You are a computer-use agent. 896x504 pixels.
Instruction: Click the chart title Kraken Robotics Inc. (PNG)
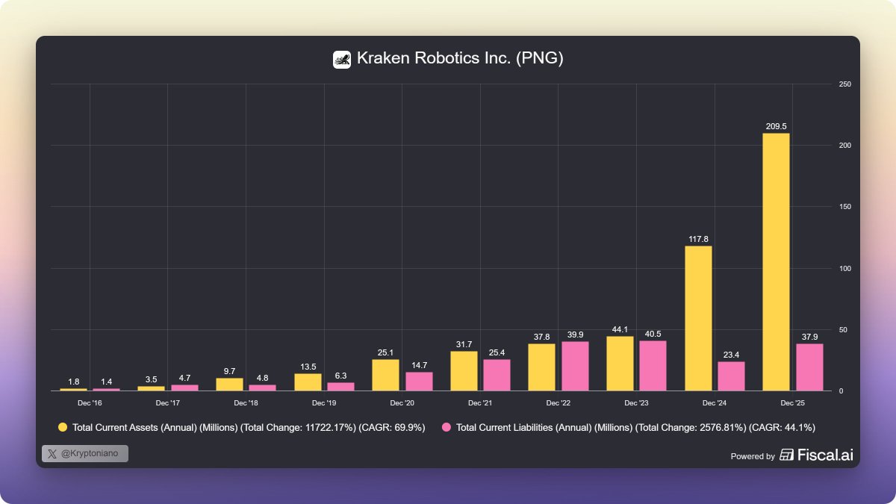[459, 58]
